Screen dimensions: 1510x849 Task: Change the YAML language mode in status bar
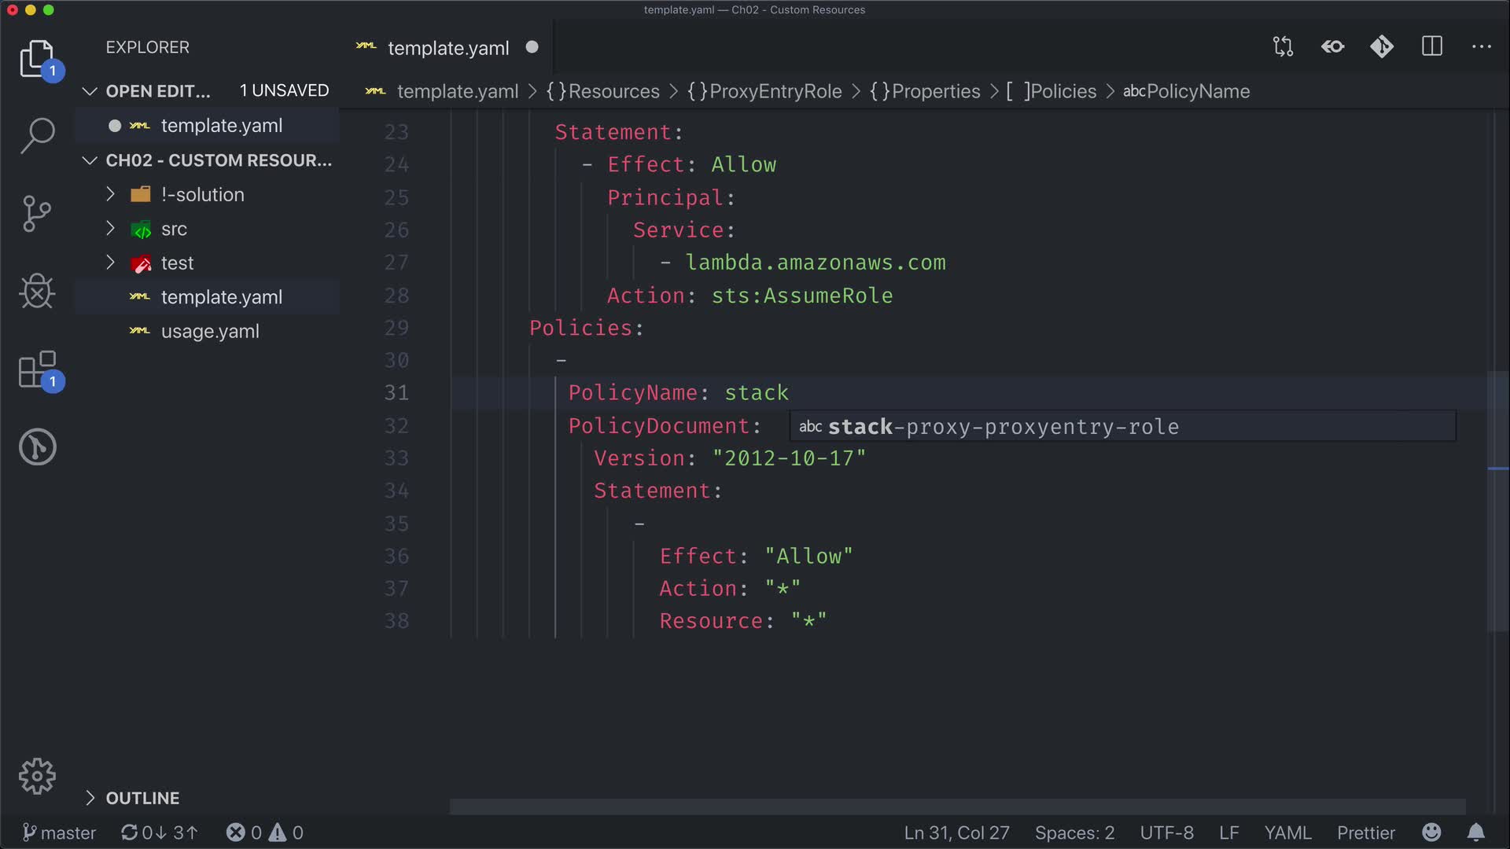(1287, 832)
